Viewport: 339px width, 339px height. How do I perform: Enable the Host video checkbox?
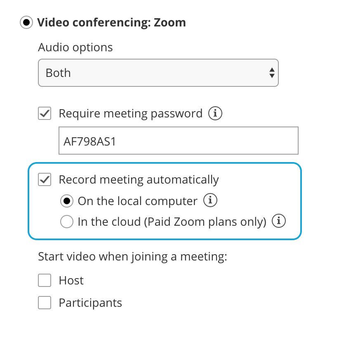[45, 281]
